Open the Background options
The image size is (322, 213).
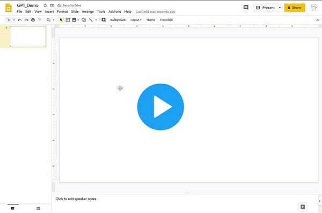click(x=118, y=20)
